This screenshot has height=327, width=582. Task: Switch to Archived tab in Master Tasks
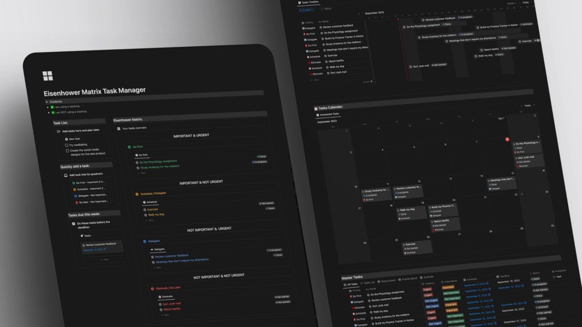[426, 277]
